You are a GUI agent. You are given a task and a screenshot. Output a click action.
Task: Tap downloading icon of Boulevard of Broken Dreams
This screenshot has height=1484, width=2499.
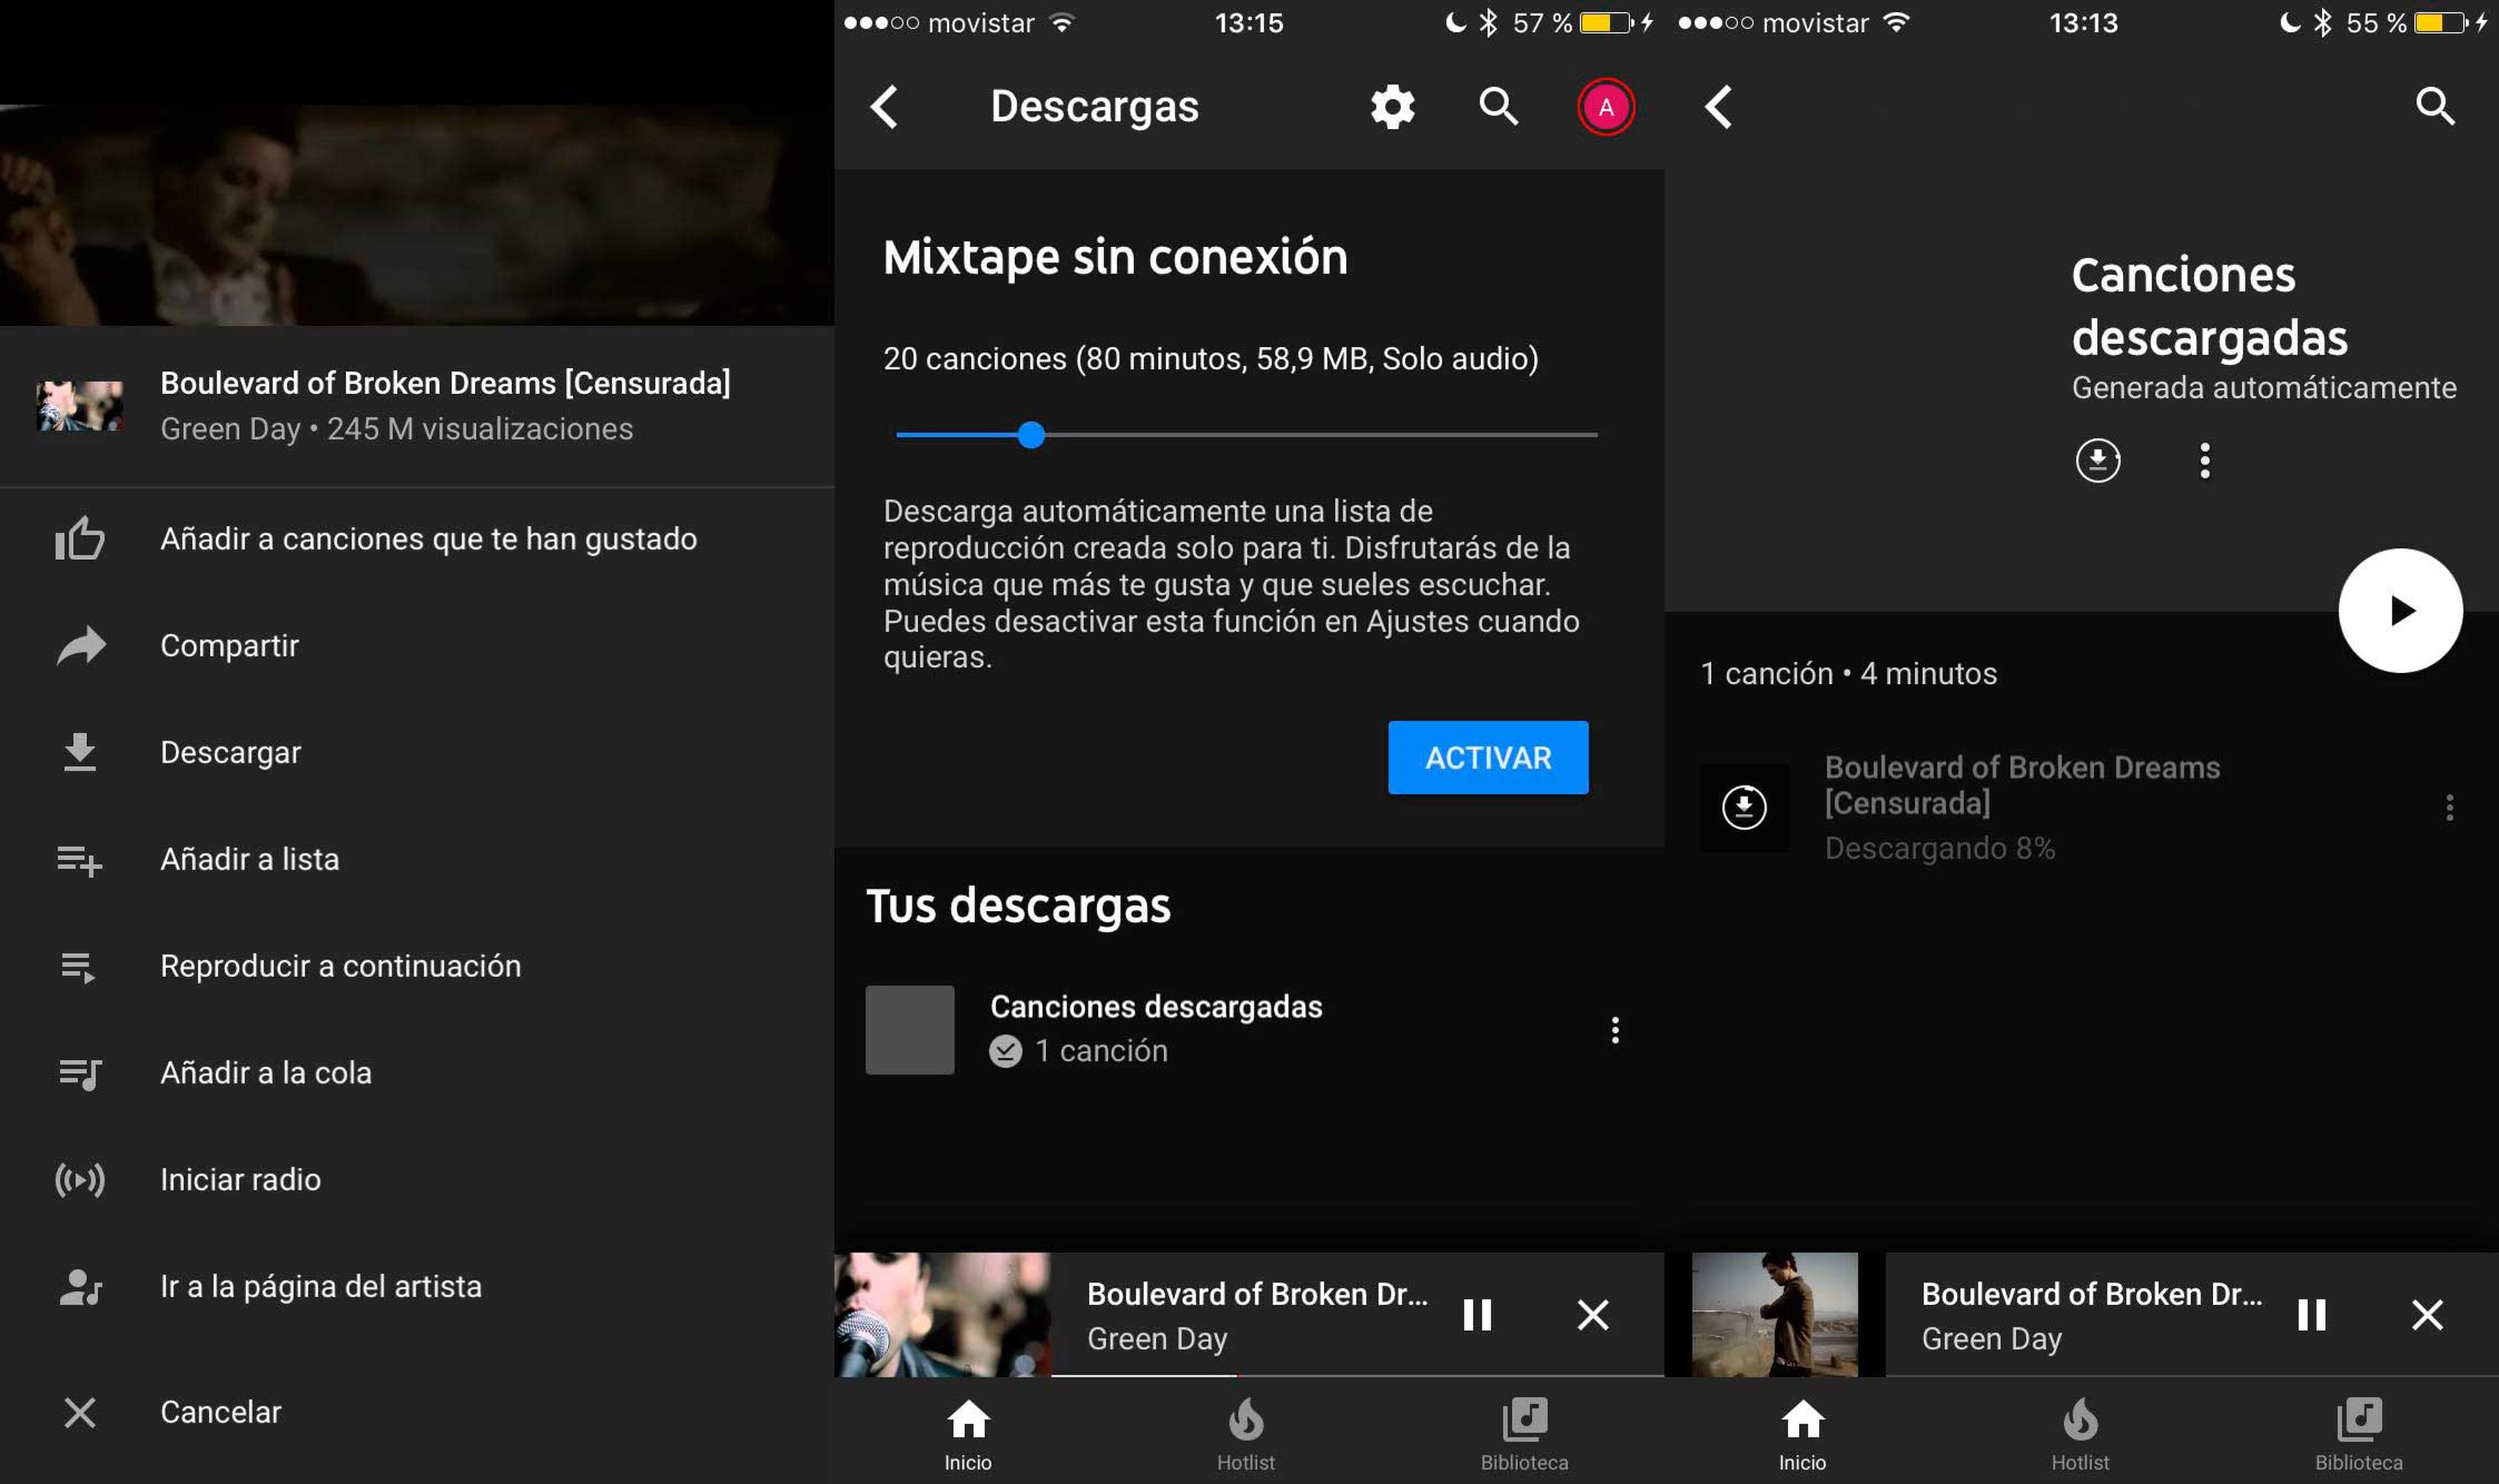click(1744, 808)
